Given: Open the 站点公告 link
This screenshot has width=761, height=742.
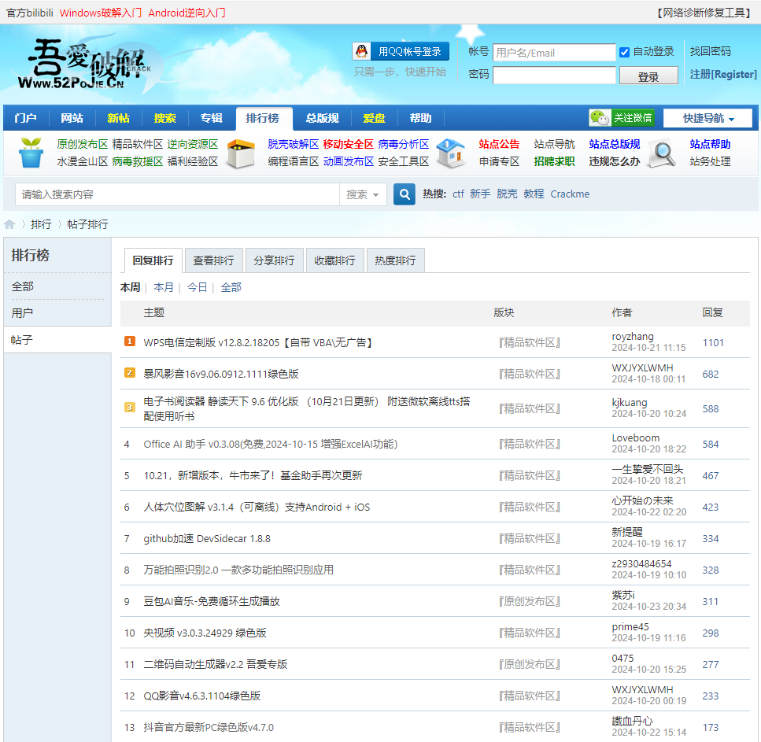Looking at the screenshot, I should point(499,144).
